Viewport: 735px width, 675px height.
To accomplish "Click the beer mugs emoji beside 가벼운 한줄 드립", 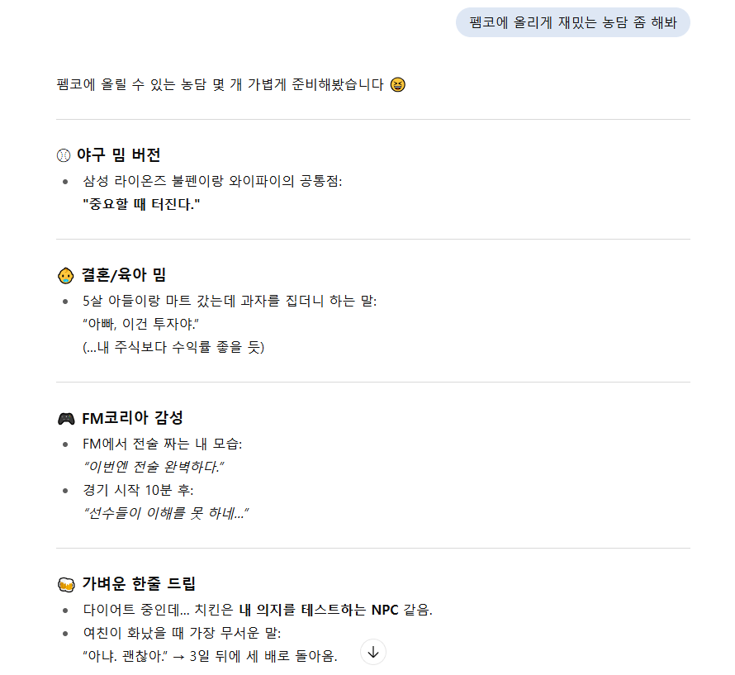I will pos(66,584).
